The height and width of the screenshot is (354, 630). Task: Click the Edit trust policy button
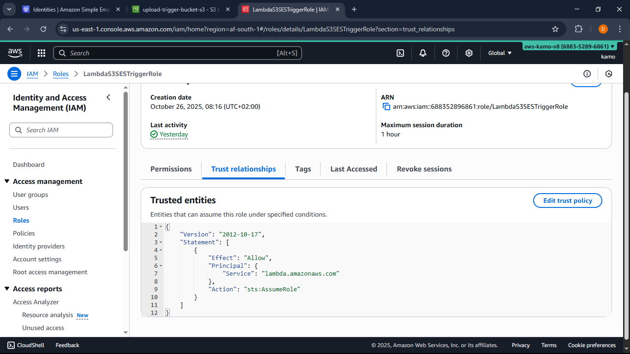tap(567, 201)
